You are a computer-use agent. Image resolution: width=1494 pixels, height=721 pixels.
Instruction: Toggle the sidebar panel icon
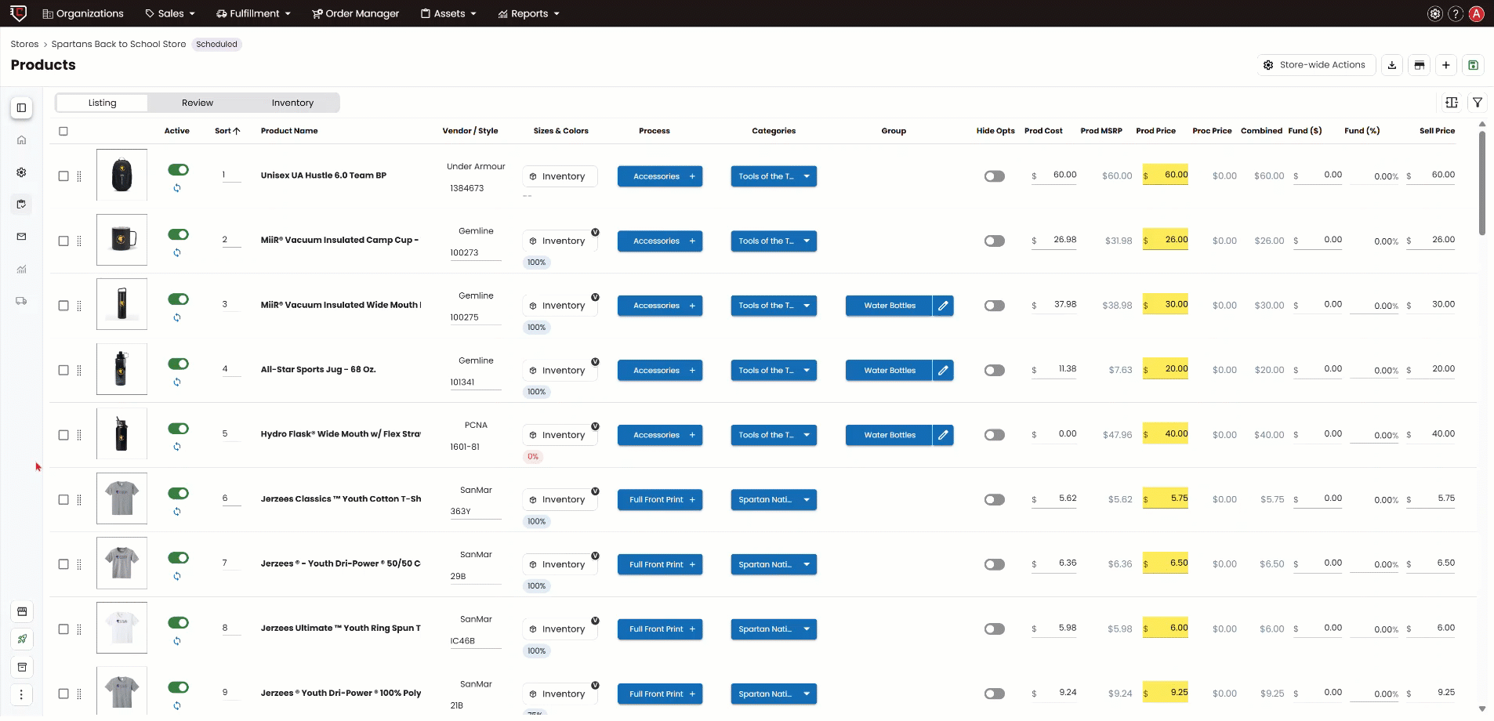click(x=22, y=108)
